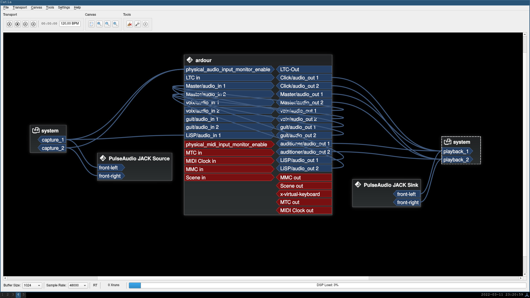
Task: Open JACK settings wrench tool
Action: tap(137, 24)
